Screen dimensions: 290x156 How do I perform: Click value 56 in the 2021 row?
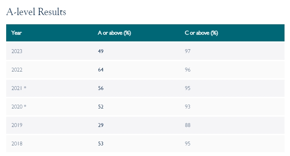pos(101,88)
